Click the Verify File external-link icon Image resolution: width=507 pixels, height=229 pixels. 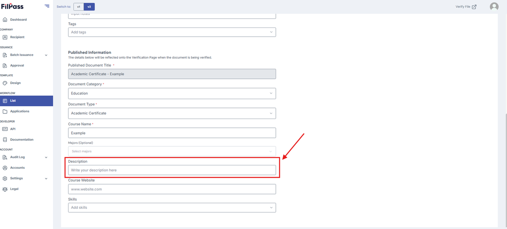(x=474, y=7)
